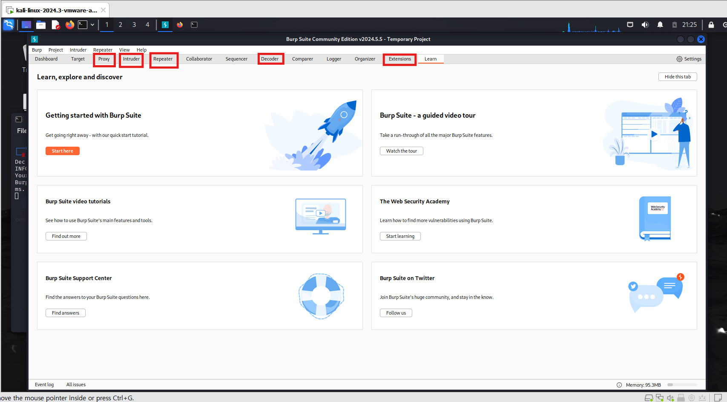Switch to the Dashboard tab
Viewport: 727px width, 402px height.
46,59
